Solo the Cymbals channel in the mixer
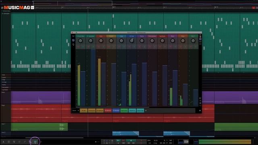Viewport: 258px width, 145px height. pos(165,47)
